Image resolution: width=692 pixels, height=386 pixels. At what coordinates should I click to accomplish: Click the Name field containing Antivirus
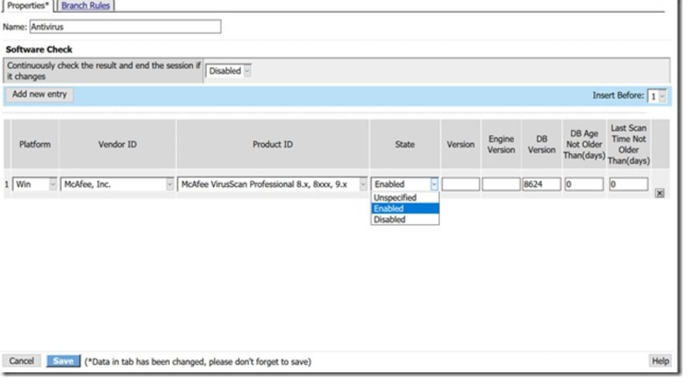pos(125,28)
